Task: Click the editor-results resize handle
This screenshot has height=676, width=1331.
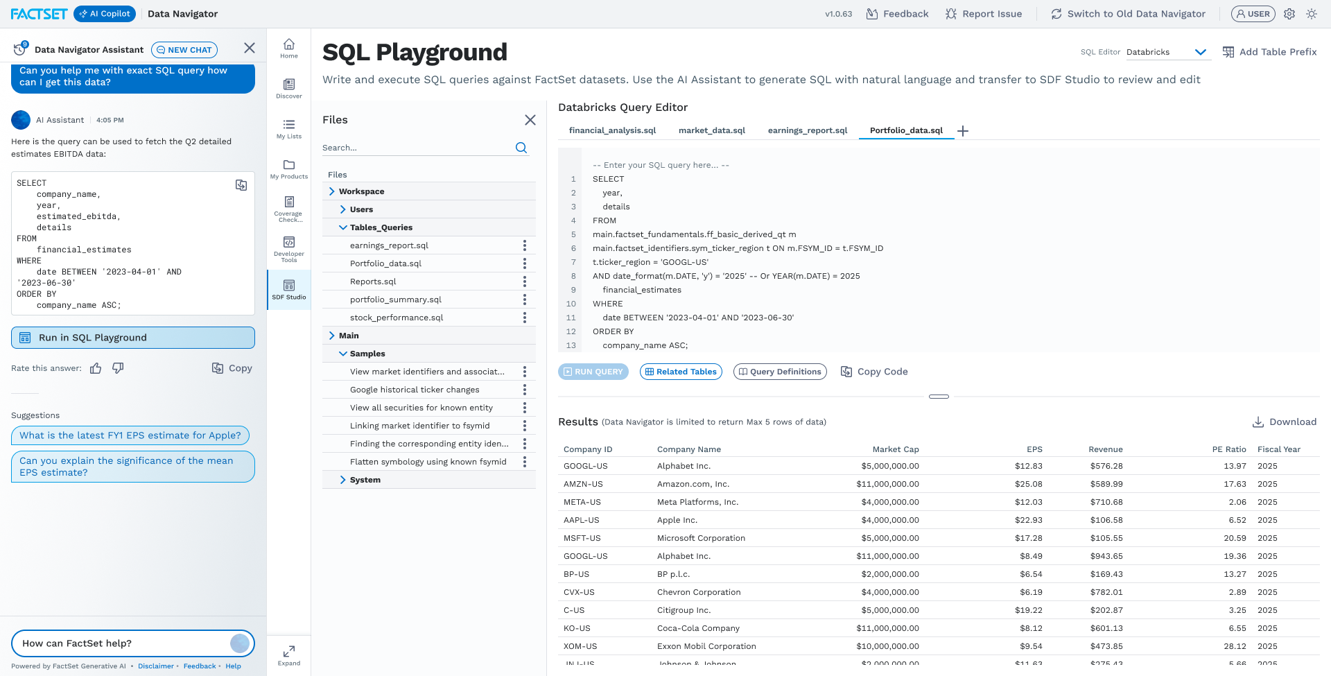Action: (x=939, y=397)
